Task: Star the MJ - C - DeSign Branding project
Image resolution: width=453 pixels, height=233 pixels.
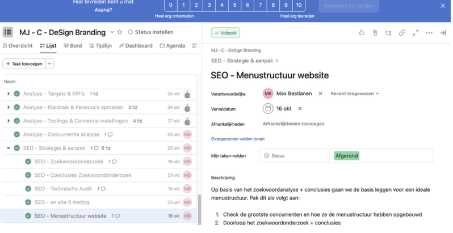Action: point(112,32)
